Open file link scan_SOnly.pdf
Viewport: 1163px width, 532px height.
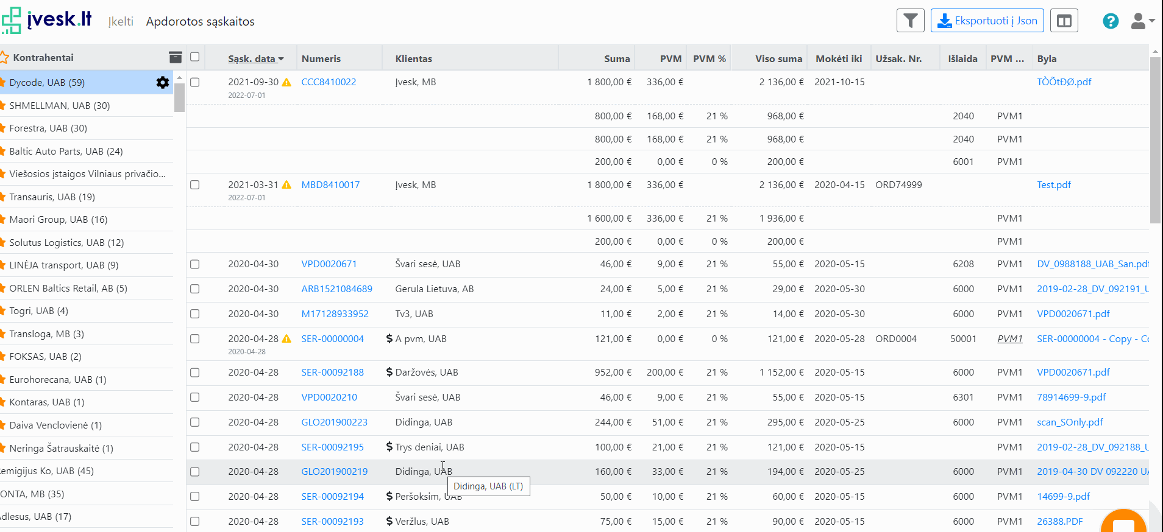1070,422
